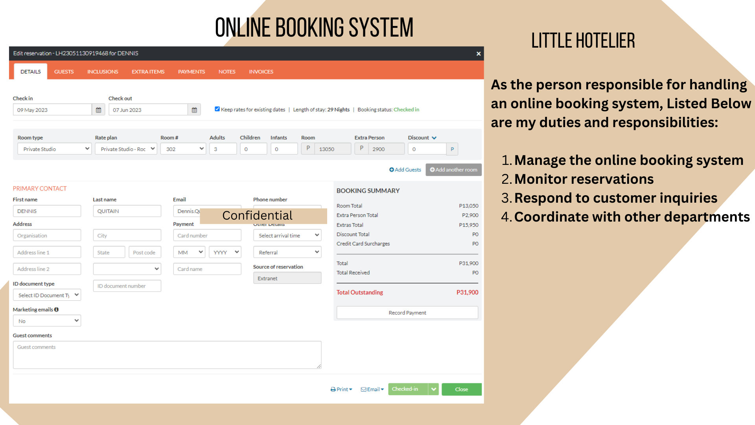The width and height of the screenshot is (755, 425).
Task: Close the Edit reservation dialog with X
Action: [x=478, y=54]
